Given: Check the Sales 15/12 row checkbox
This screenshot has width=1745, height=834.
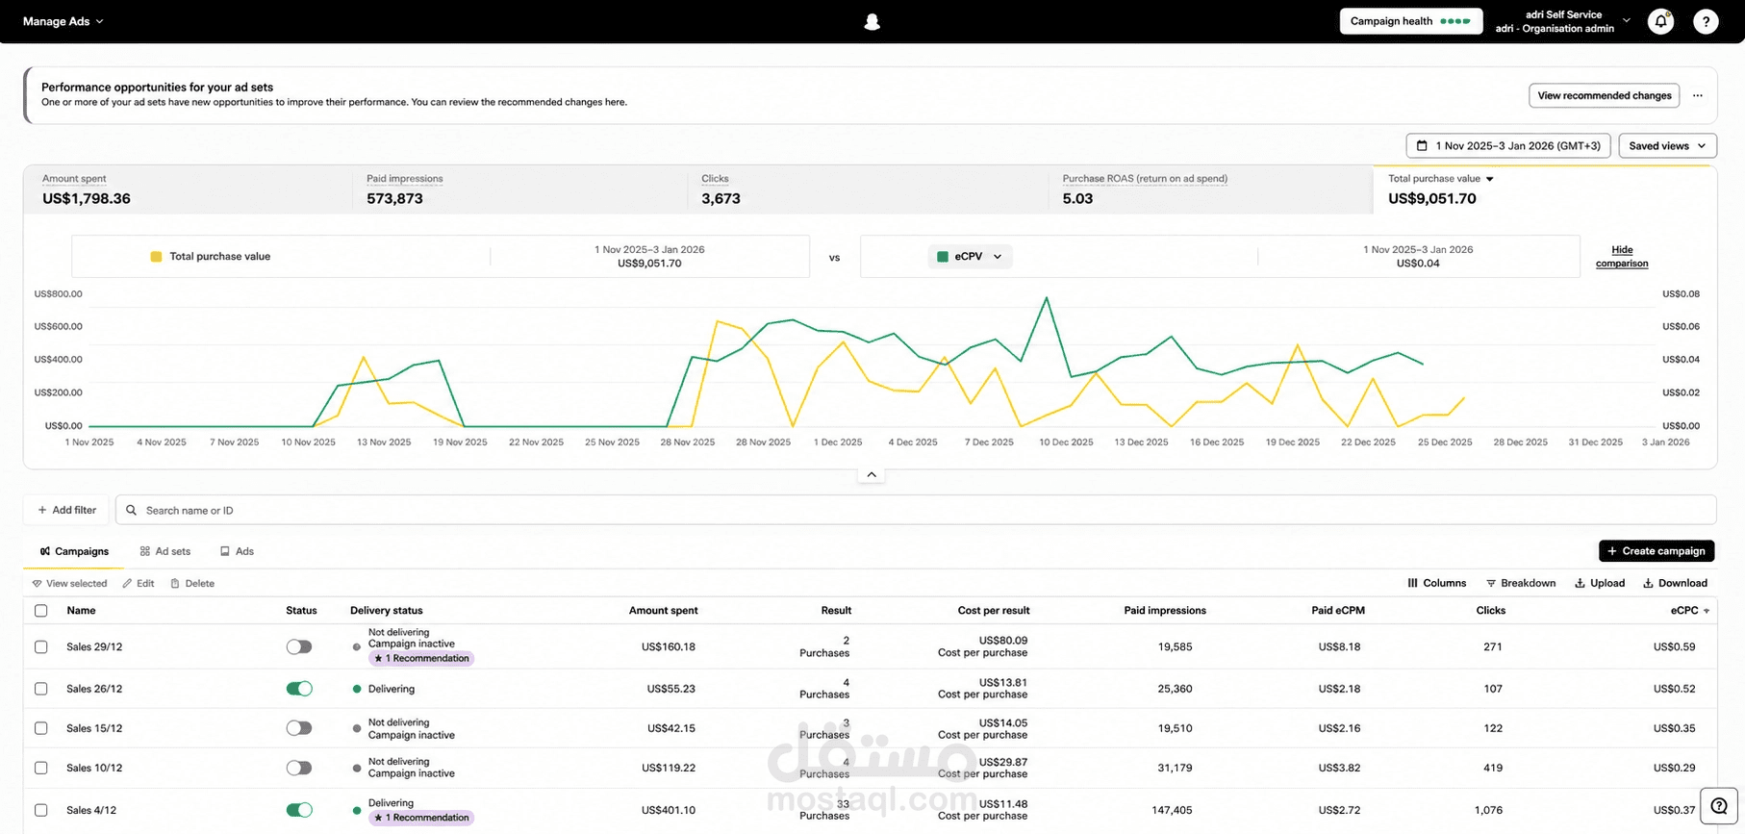Looking at the screenshot, I should click(x=40, y=728).
